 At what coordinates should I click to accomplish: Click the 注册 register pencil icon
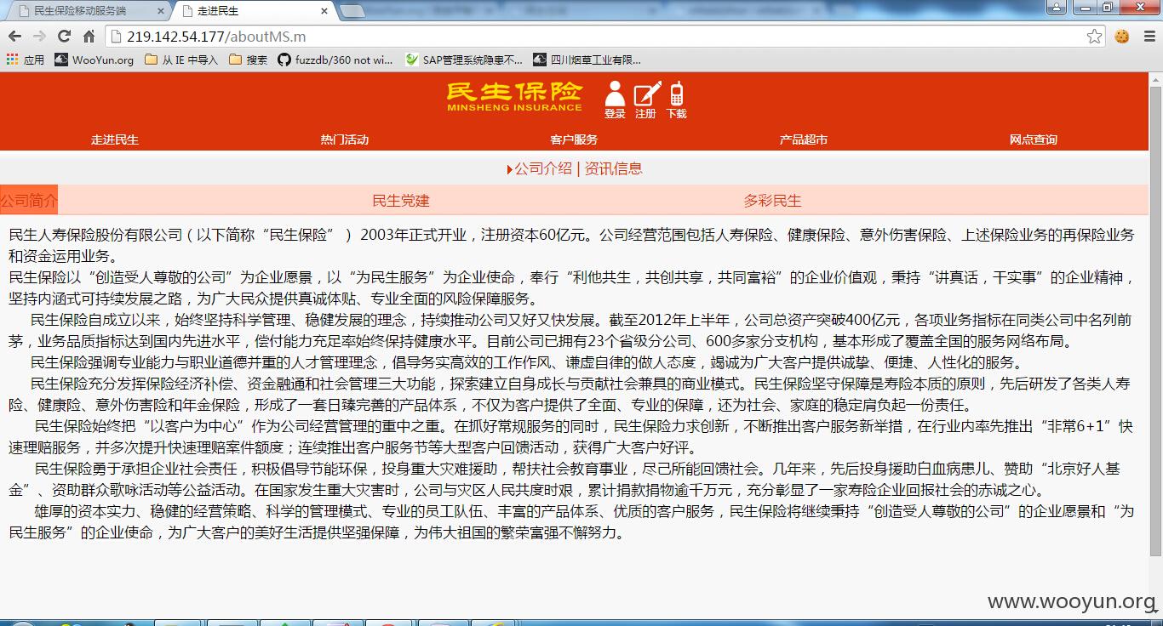point(646,100)
